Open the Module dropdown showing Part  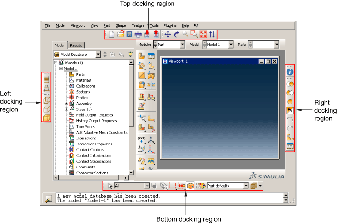tap(183, 45)
